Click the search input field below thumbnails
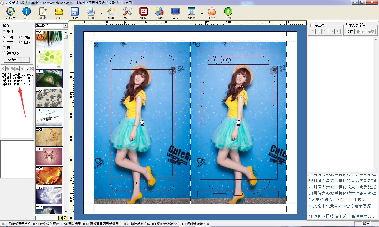This screenshot has width=379, height=227. (46, 218)
